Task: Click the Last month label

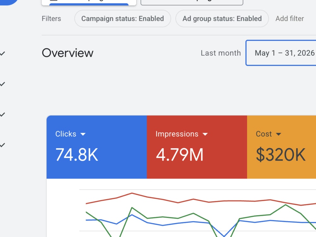Action: (221, 53)
